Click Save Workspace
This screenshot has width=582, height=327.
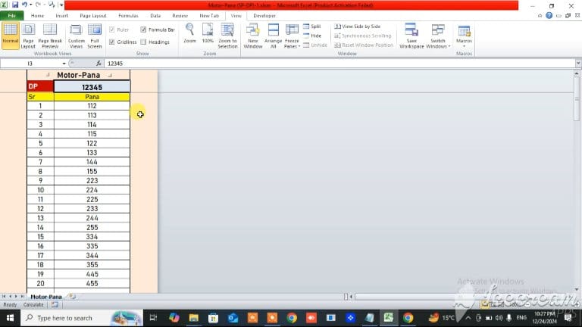coord(411,36)
